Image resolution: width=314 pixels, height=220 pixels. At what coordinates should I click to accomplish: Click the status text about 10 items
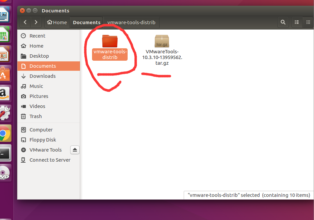[x=249, y=195]
